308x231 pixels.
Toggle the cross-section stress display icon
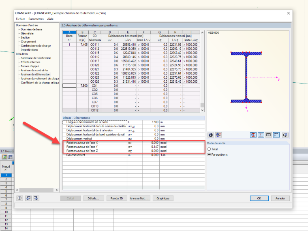click(253, 135)
